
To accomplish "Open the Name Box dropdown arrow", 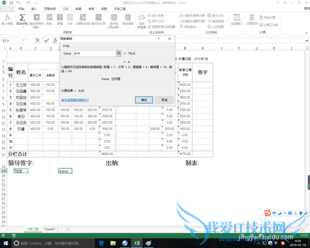I will 24,40.
